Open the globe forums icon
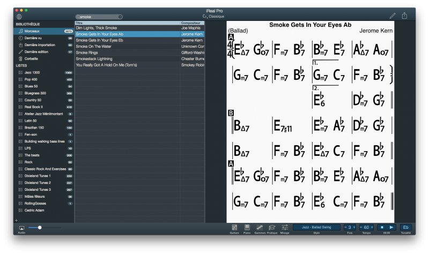Viewport: 429px width, 254px height. (x=19, y=17)
